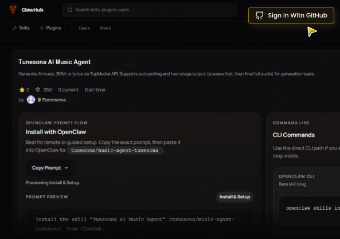Click the openclaw skills command text
Viewport: 340px width, 239px height.
[x=312, y=208]
